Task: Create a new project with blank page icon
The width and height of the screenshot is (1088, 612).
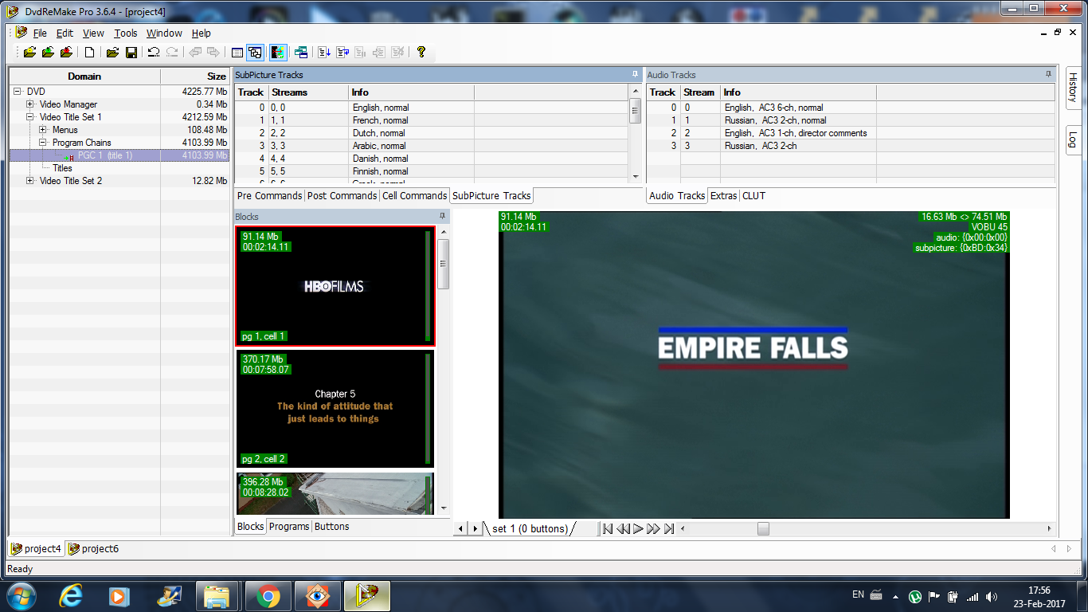Action: (90, 53)
